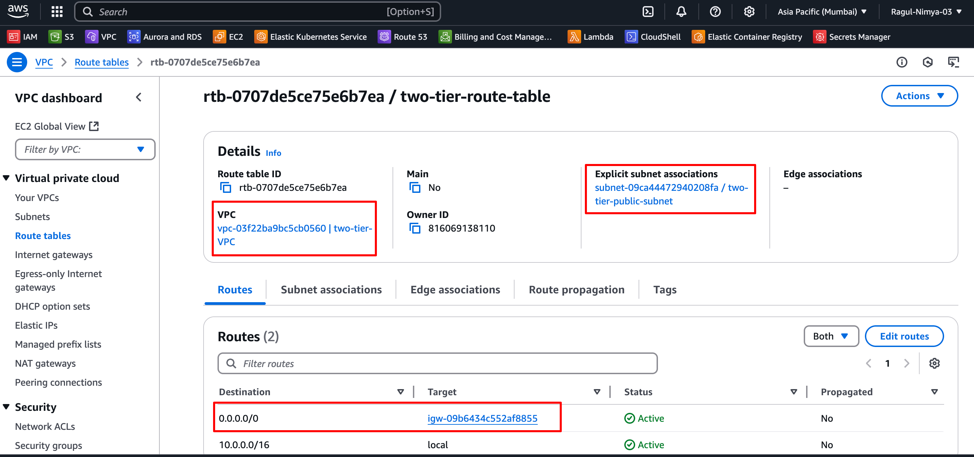Screen dimensions: 974x457
Task: Open the Filter by VPC dropdown
Action: (85, 149)
